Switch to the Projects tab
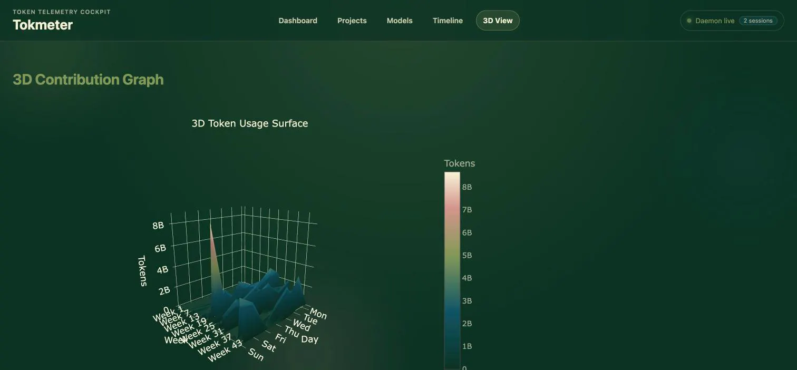 (x=352, y=21)
